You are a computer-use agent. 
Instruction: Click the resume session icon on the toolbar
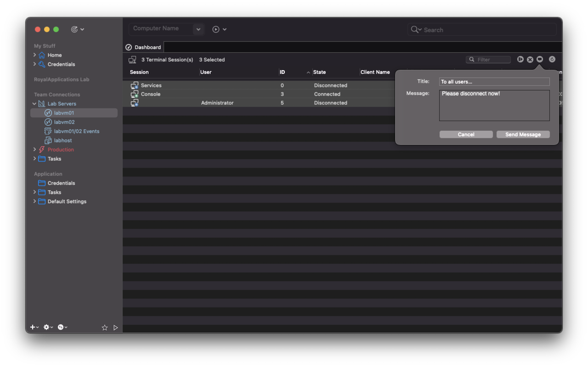click(x=520, y=59)
